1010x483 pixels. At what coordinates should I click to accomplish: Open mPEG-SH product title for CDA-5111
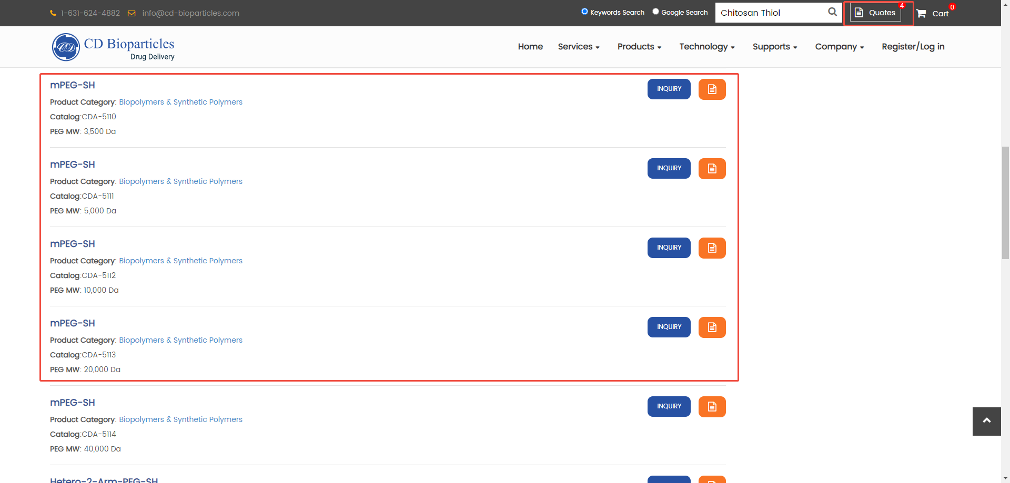(x=73, y=165)
